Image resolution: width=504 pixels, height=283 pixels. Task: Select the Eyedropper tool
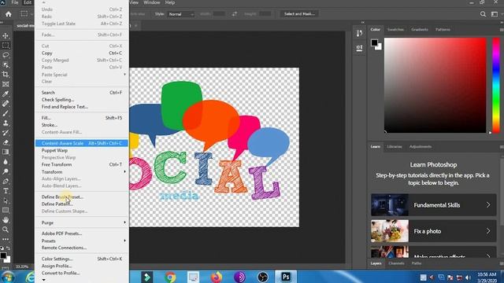click(6, 94)
